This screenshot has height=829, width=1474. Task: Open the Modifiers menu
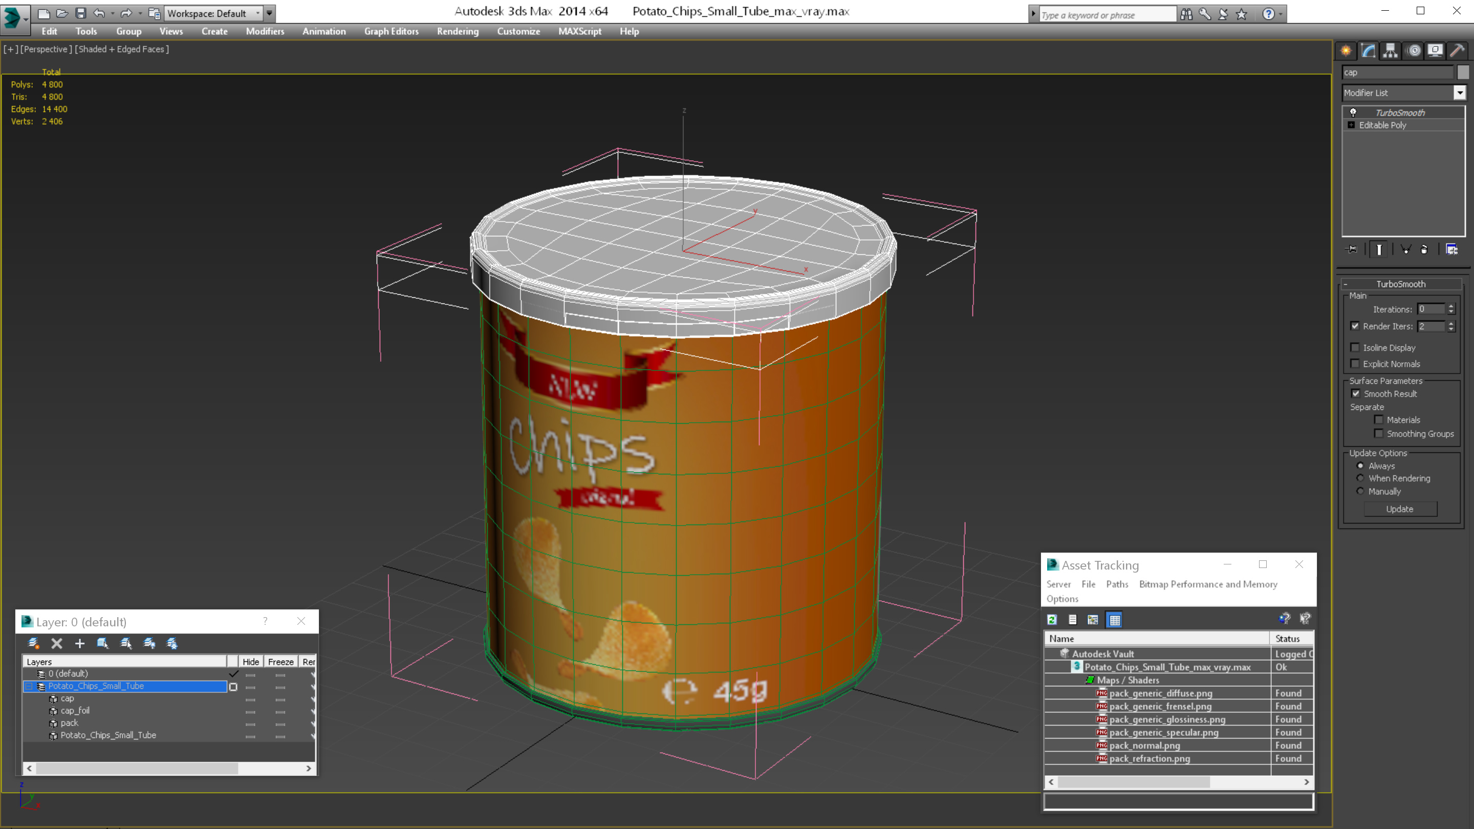pos(265,31)
